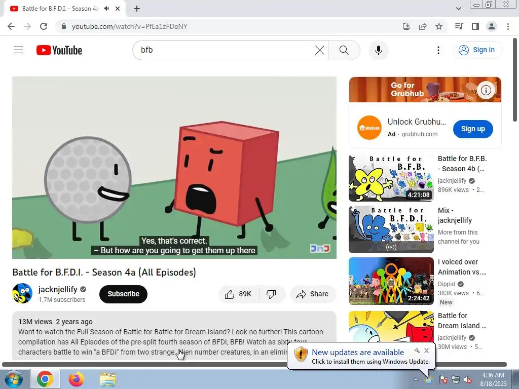Viewport: 519px width, 389px height.
Task: Click the 13M views text
Action: pos(35,322)
